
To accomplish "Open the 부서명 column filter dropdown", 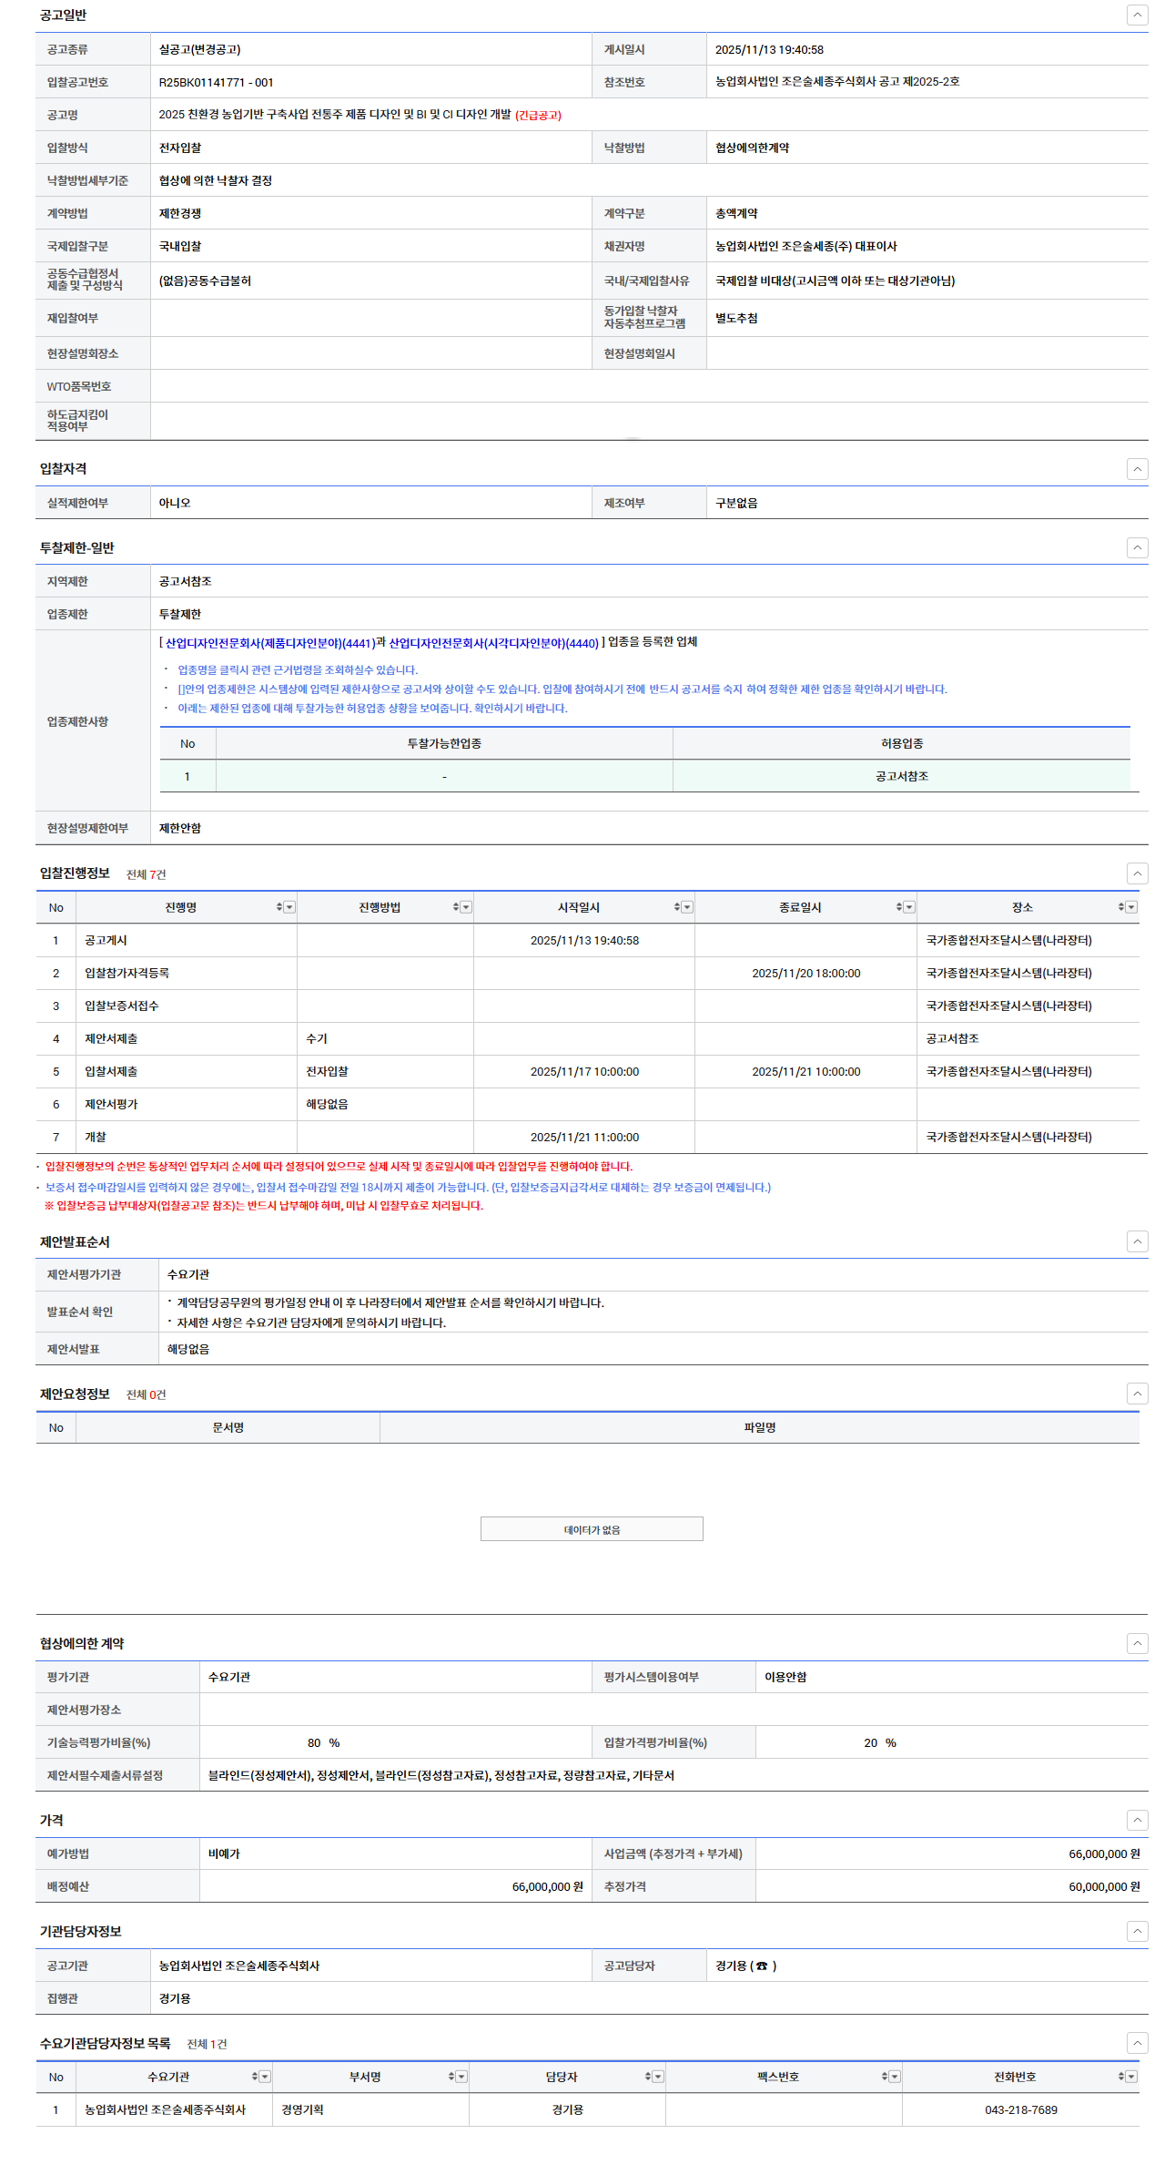I will pyautogui.click(x=461, y=2077).
